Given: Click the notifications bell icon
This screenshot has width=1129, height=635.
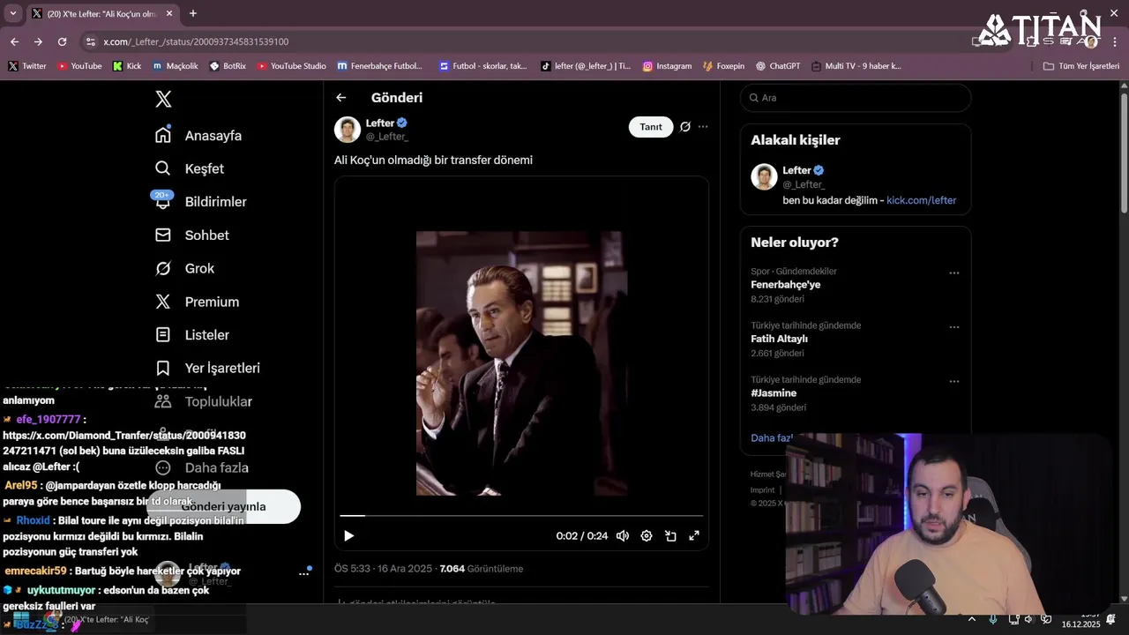Looking at the screenshot, I should click(x=163, y=202).
